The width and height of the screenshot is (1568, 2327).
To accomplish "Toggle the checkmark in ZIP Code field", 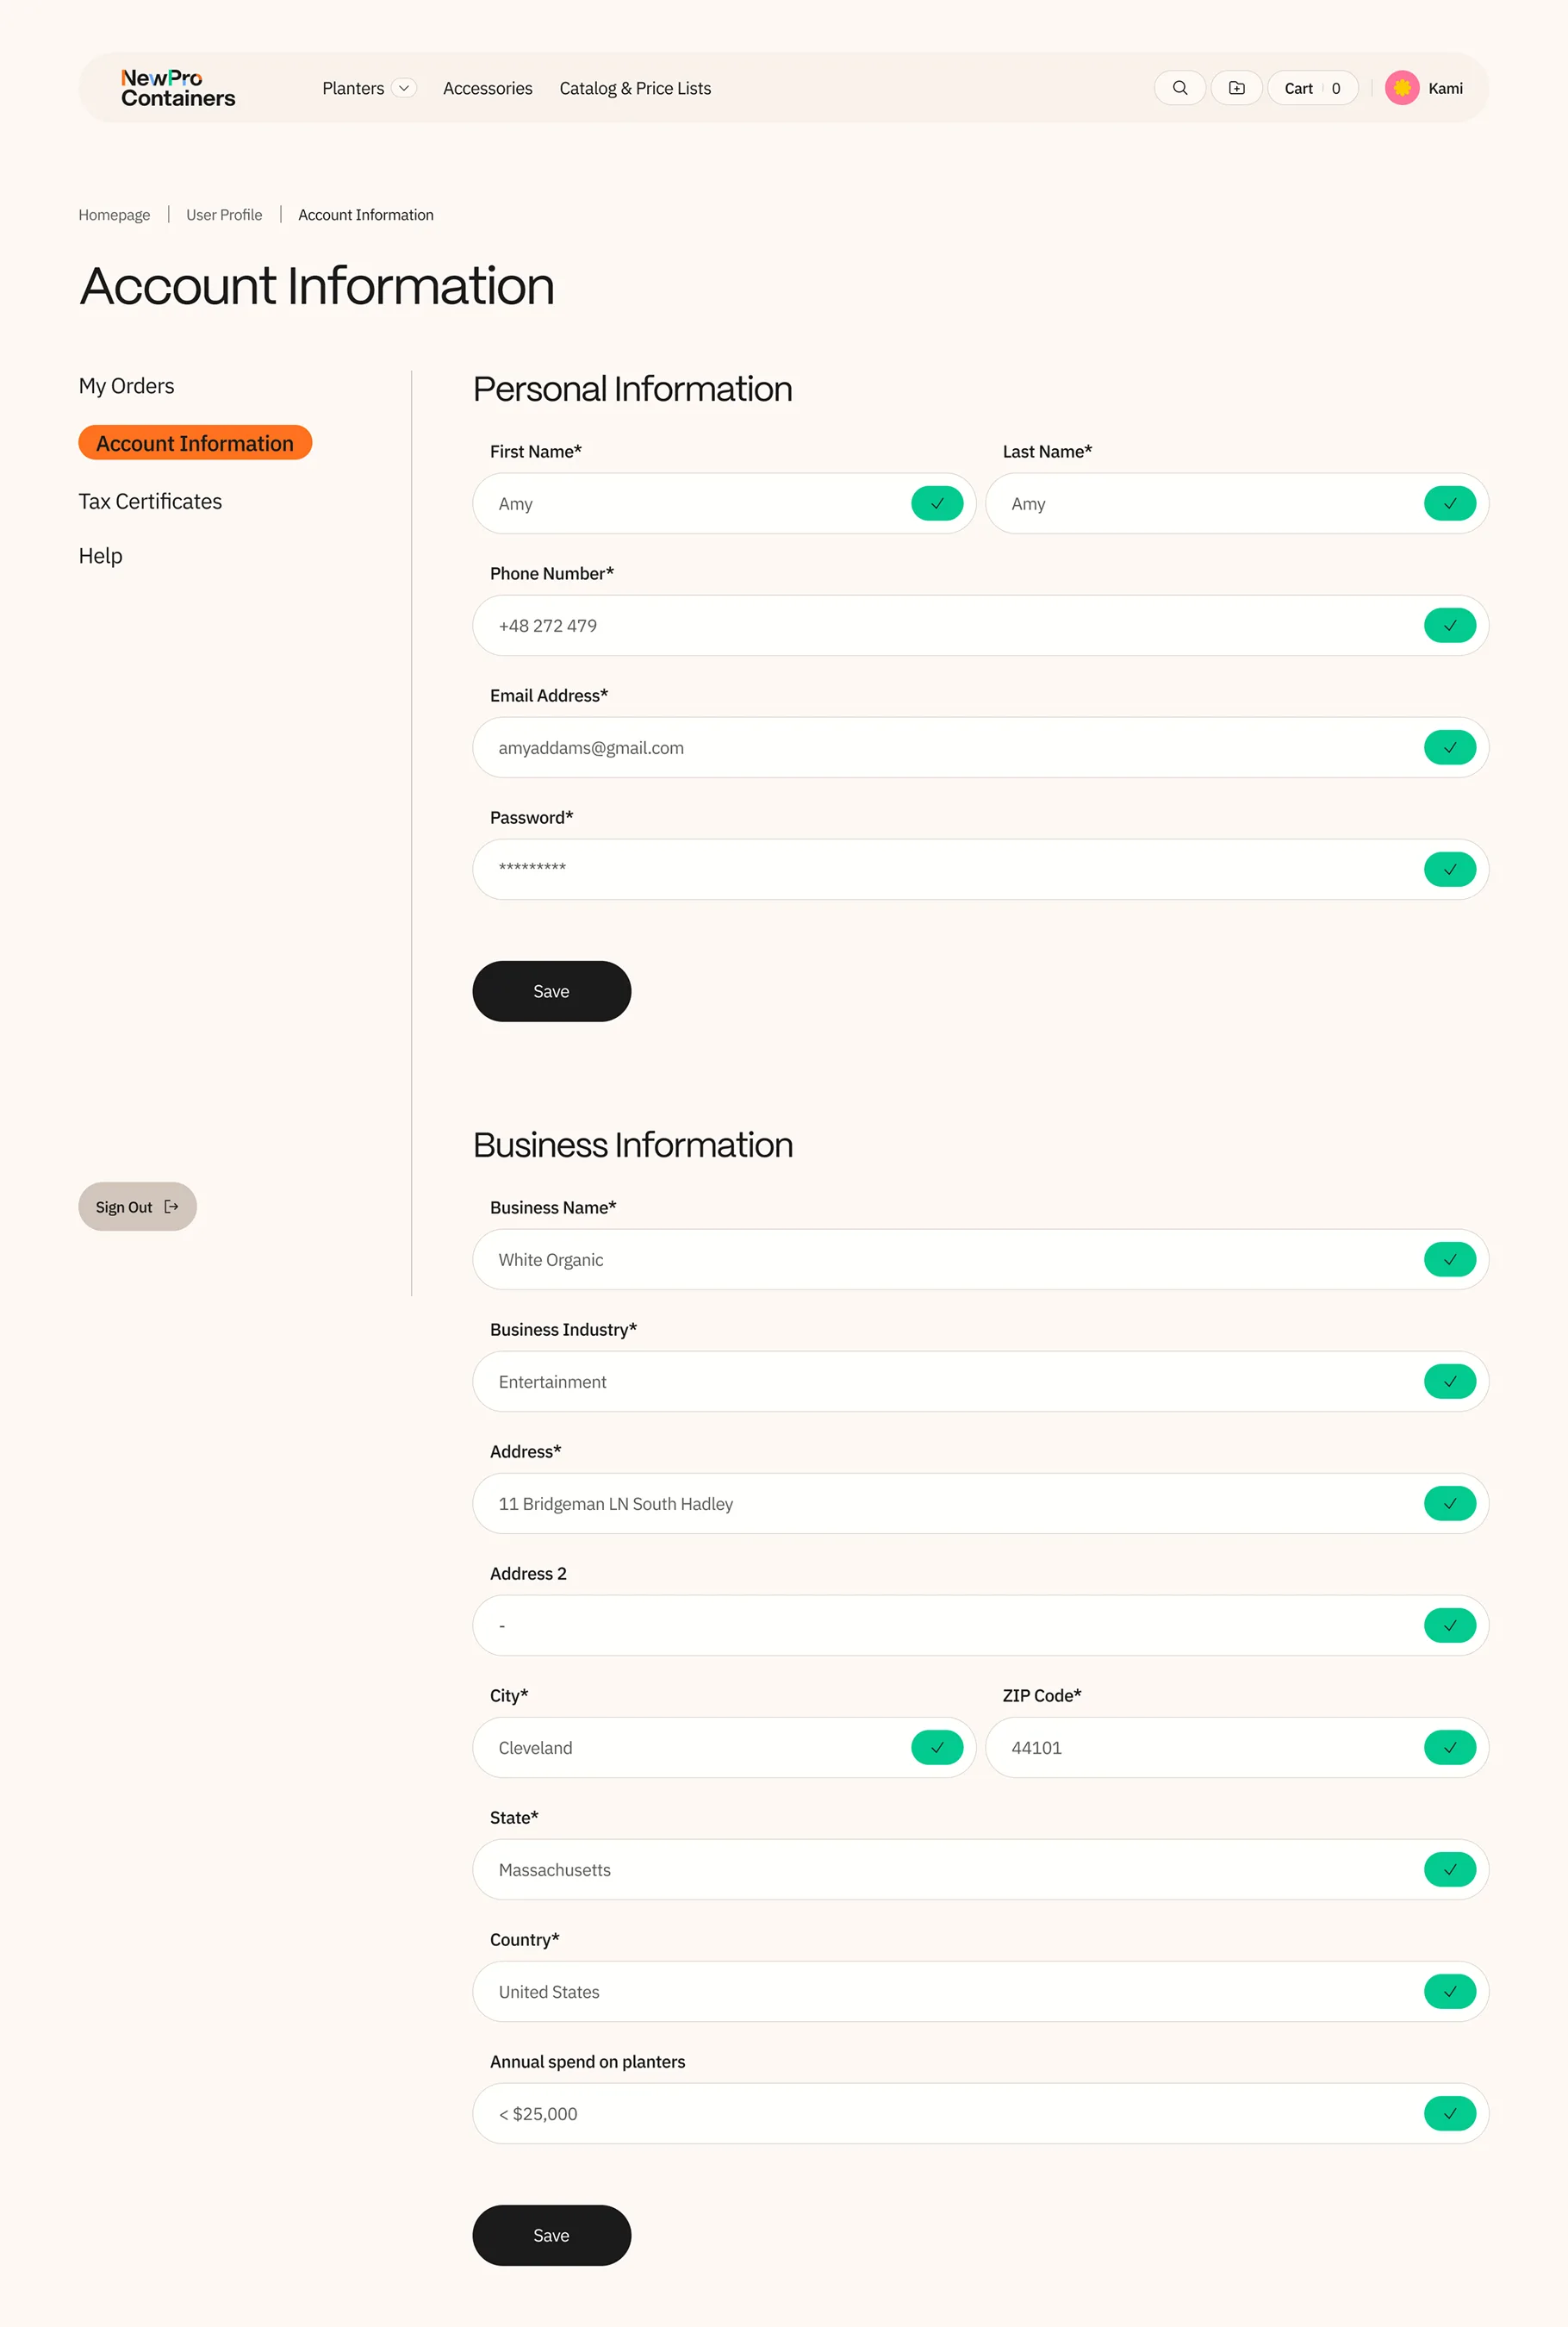I will 1450,1748.
